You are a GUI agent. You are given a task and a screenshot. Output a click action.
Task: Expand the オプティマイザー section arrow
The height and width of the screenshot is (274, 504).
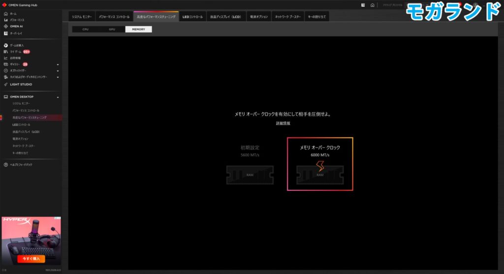click(x=58, y=71)
